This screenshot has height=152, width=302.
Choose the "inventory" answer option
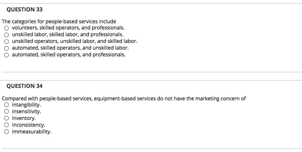pos(6,118)
